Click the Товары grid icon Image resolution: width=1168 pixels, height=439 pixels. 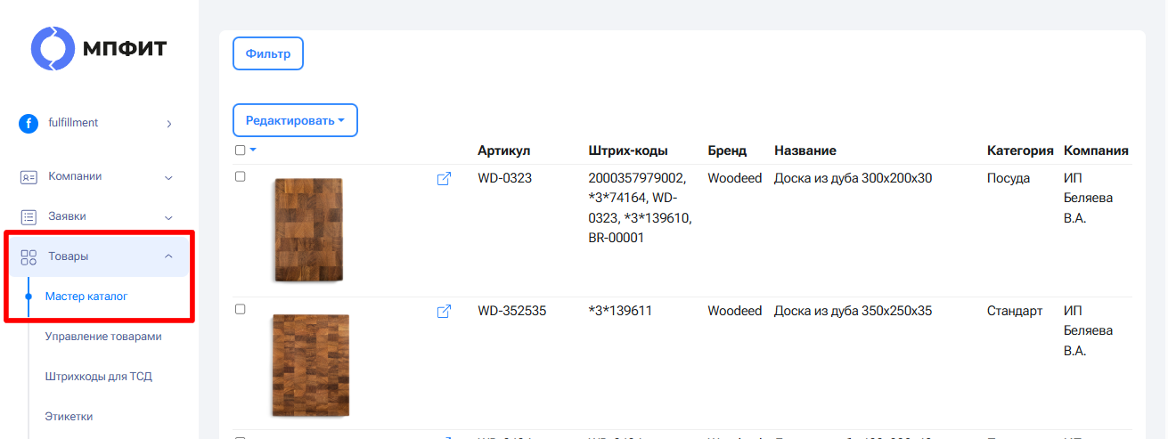[x=29, y=257]
